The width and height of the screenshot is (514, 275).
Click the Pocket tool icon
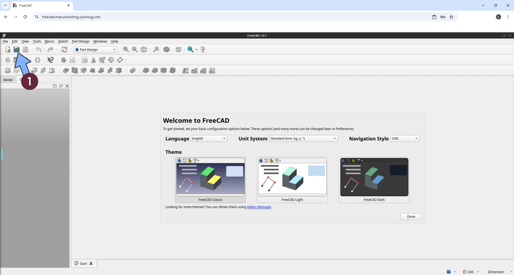[x=66, y=70]
